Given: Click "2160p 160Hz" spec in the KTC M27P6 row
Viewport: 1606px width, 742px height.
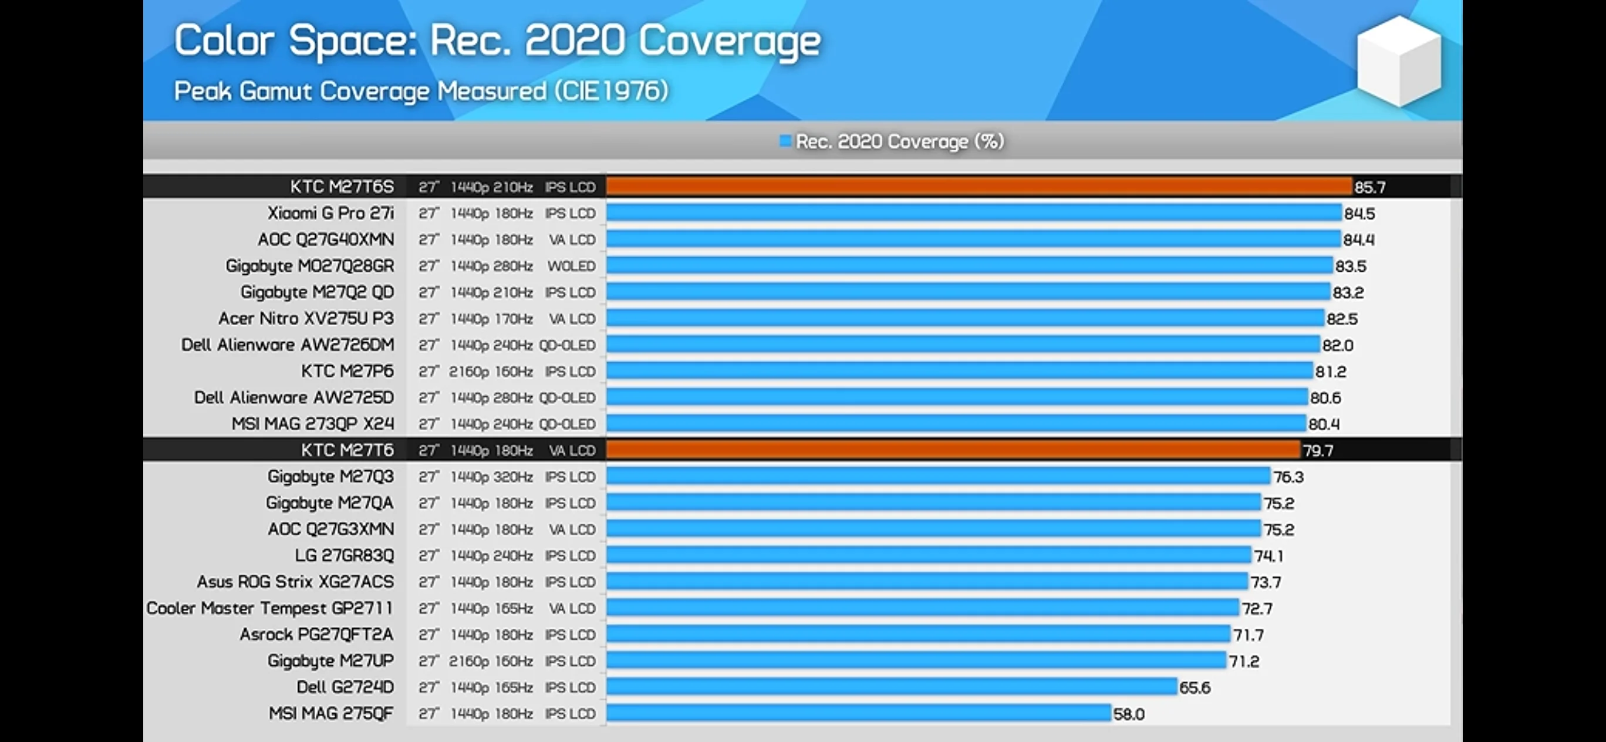Looking at the screenshot, I should tap(491, 372).
